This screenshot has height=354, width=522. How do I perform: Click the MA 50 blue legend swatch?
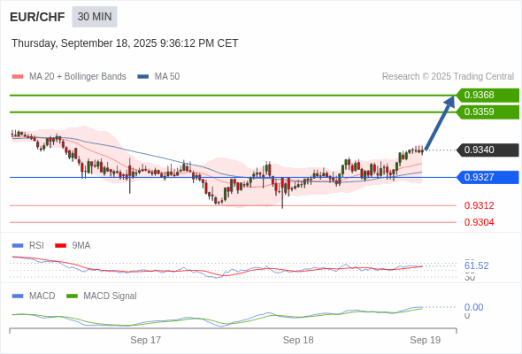click(143, 77)
